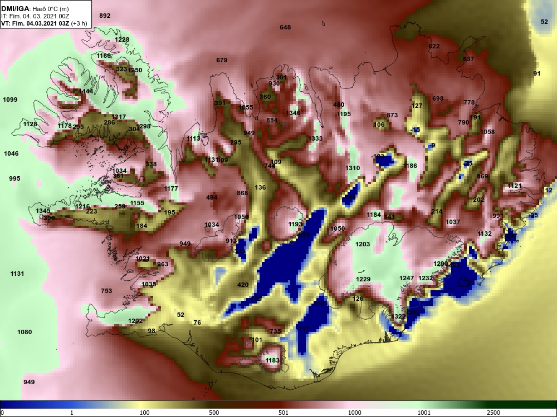Click the 1121 label

pos(514,186)
